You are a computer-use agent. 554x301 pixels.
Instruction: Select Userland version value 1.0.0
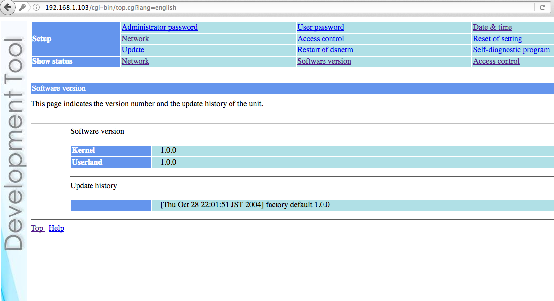168,162
